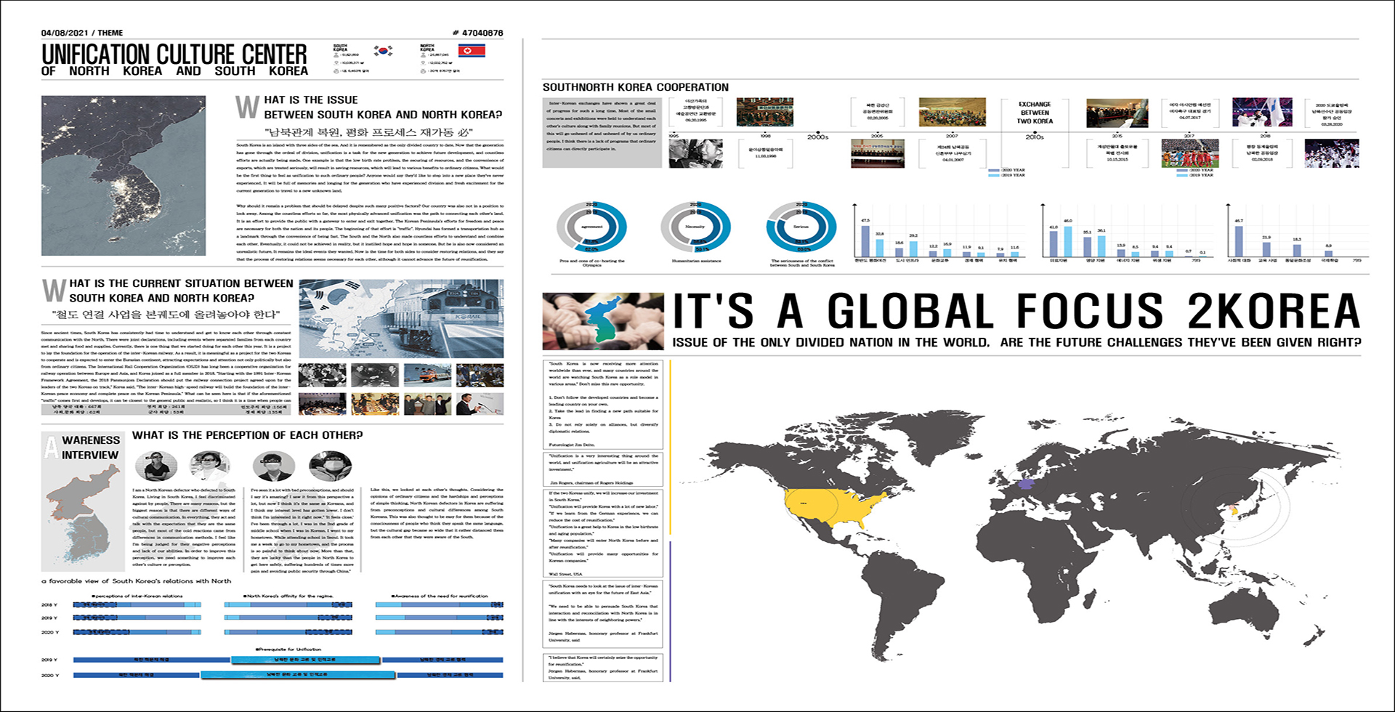Select the 'Serious' donut chart
The image size is (1395, 712).
[x=801, y=228]
